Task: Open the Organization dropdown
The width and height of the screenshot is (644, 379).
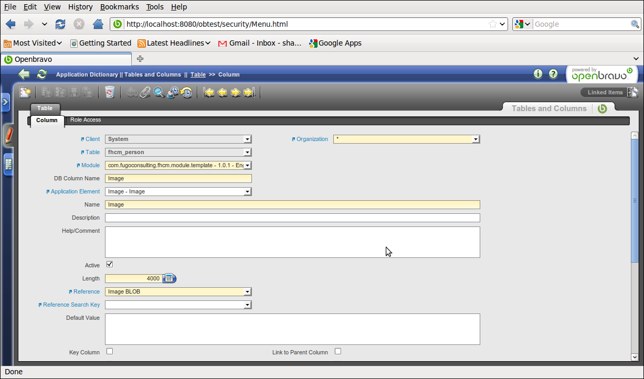Action: [x=475, y=139]
